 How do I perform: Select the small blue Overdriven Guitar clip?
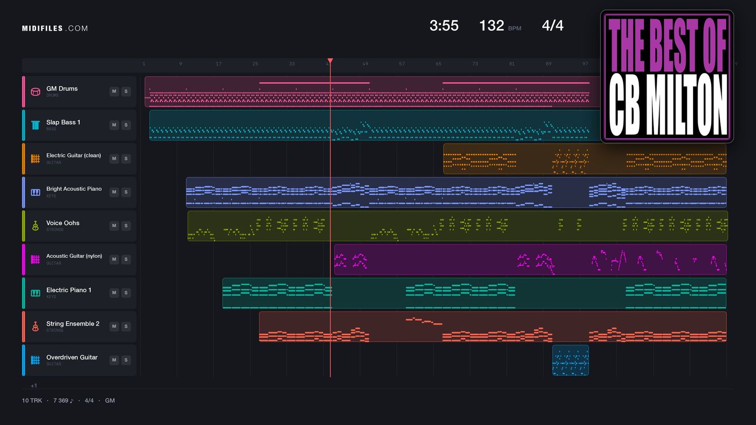click(x=571, y=360)
